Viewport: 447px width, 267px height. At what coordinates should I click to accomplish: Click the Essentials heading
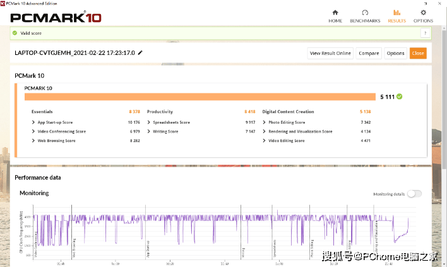(x=42, y=112)
